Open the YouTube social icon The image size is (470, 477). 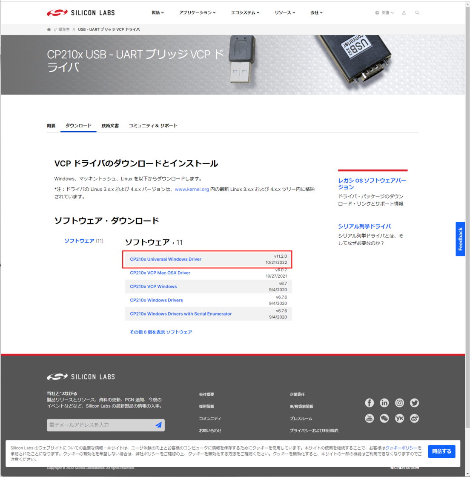[x=370, y=418]
